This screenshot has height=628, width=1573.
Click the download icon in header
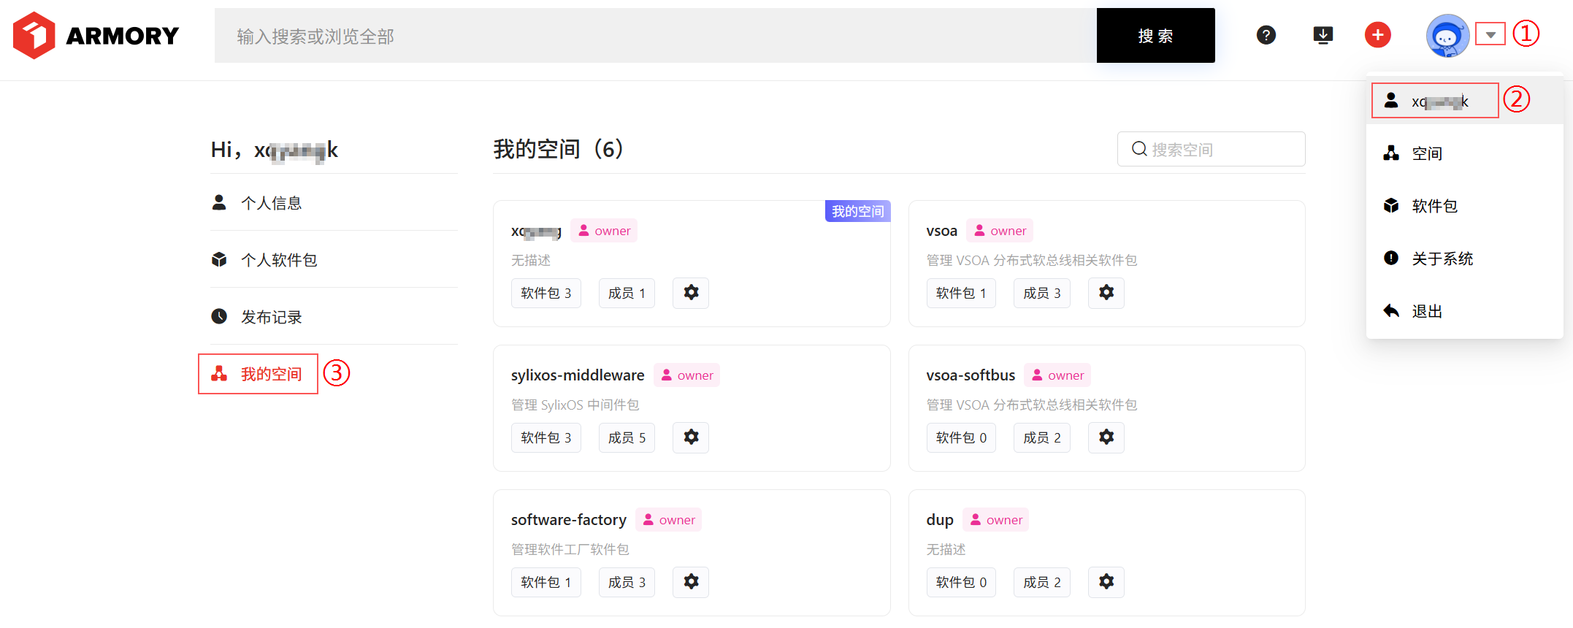click(x=1323, y=35)
